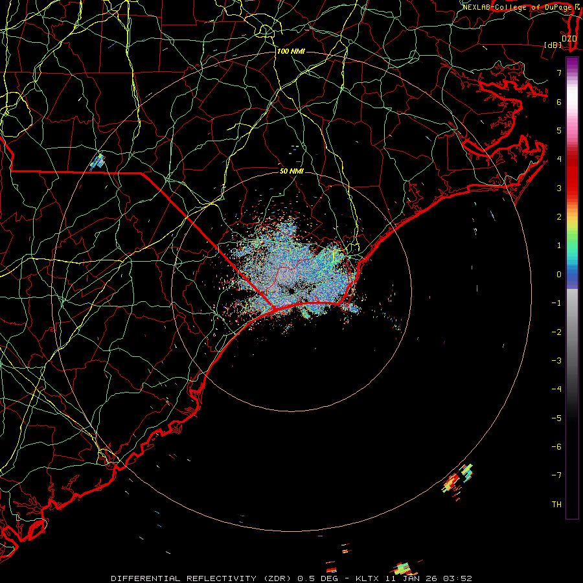
Task: Click the -1 dB value on the color scale
Action: coord(556,303)
